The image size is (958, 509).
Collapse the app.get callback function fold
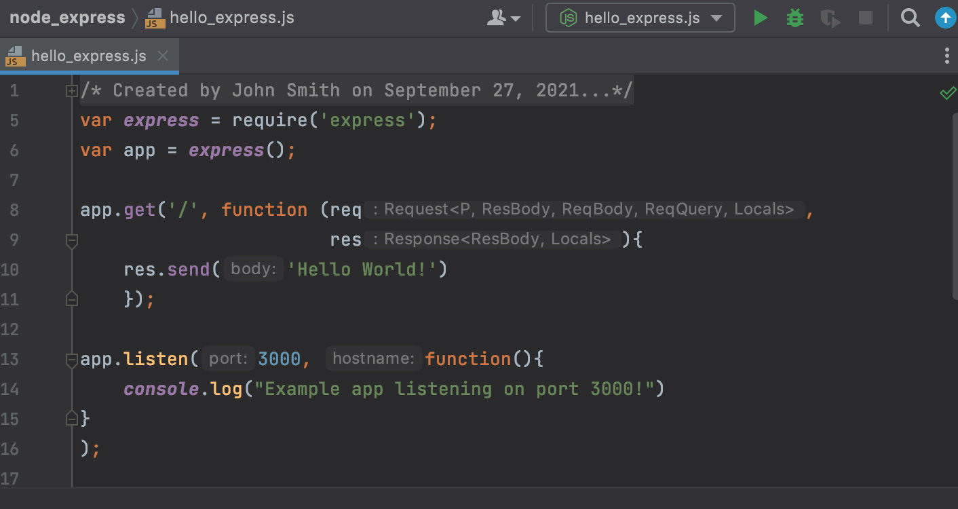[x=71, y=240]
